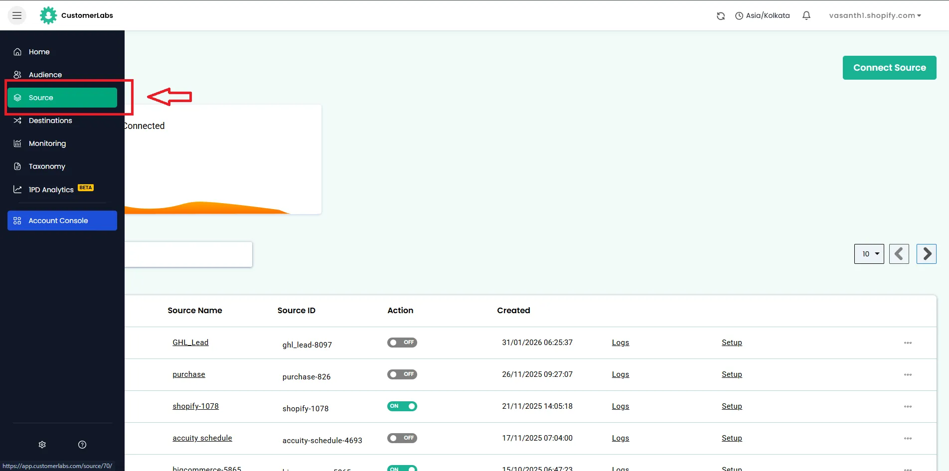Viewport: 949px width, 471px height.
Task: Open Audience in sidebar
Action: tap(62, 75)
